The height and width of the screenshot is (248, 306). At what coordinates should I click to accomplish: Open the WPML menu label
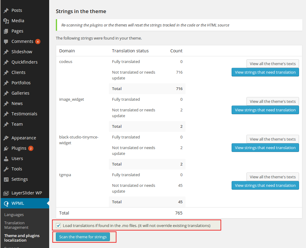[18, 203]
